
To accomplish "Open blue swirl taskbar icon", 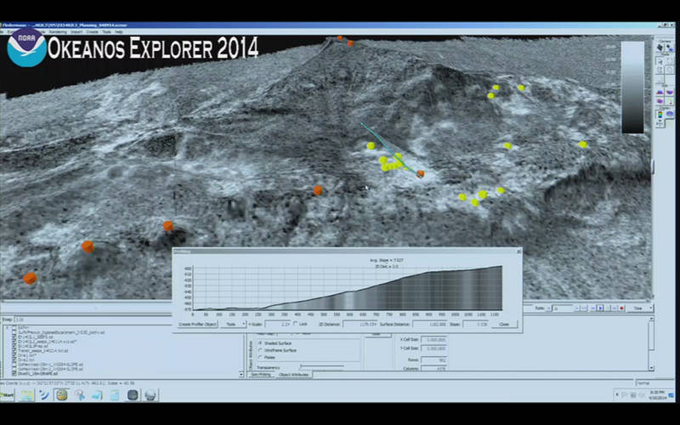I will tap(44, 394).
